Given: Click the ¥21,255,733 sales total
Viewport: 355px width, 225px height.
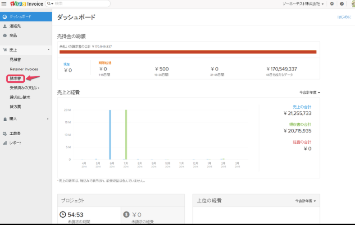Looking at the screenshot, I should (297, 113).
